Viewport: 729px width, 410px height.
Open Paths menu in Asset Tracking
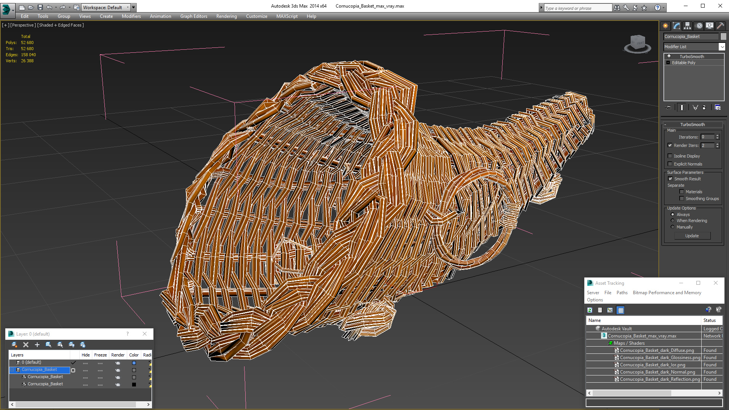click(622, 293)
